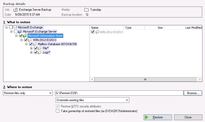Click the WIN-2012-EX2013 list folder icon
The width and height of the screenshot is (205, 122).
(x=97, y=32)
